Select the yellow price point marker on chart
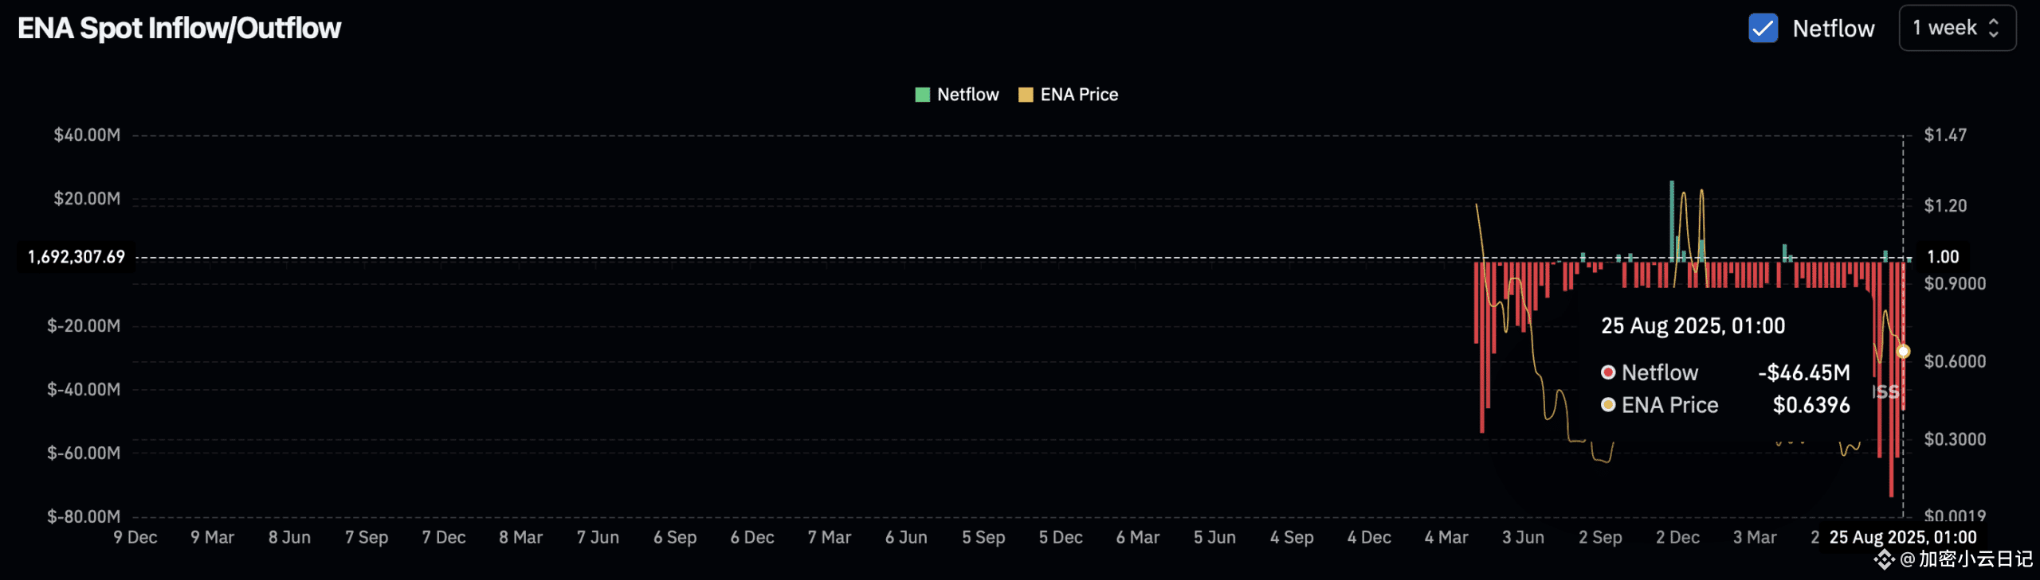Screen dimensions: 2040x580 [1903, 351]
